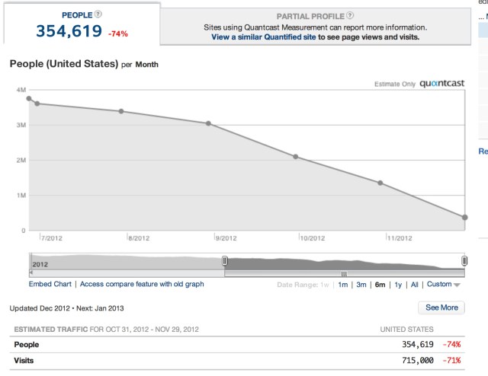Open the Custom date range dropdown
The width and height of the screenshot is (488, 376).
[x=444, y=285]
